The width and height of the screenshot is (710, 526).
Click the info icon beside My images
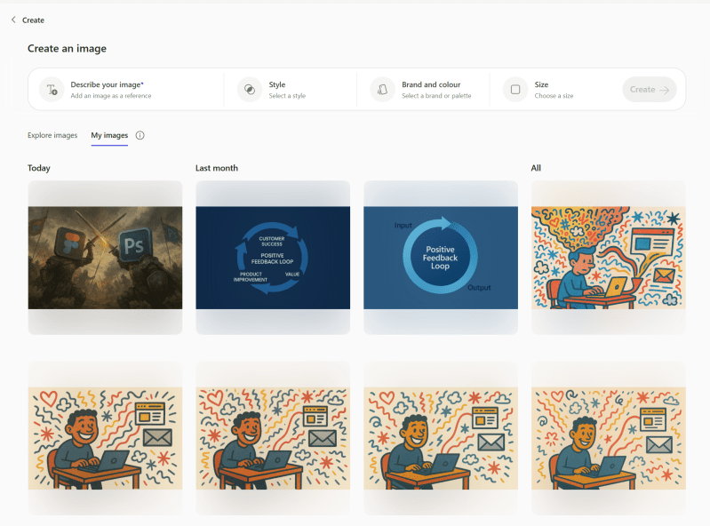[140, 136]
